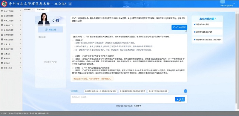Click the 小畅 assistant portrait photo

click(44, 19)
